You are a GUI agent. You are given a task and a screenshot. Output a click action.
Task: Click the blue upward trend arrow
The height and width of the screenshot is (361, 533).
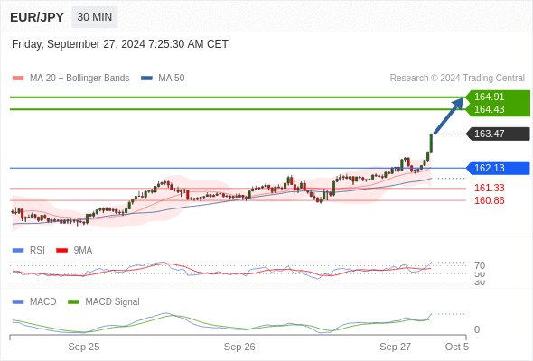(x=449, y=116)
